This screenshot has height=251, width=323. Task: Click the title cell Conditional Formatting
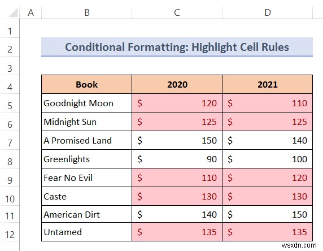[x=177, y=47]
